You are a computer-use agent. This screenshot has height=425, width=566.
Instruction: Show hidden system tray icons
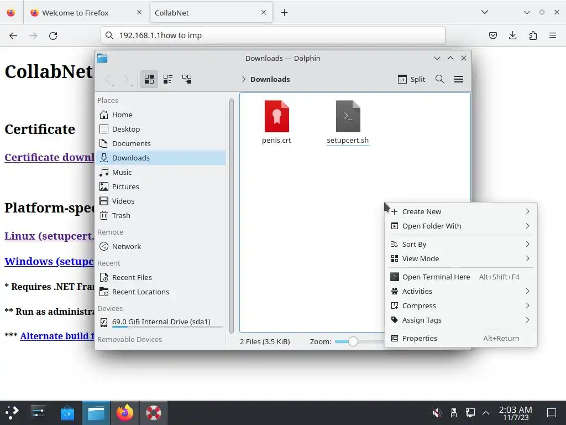[486, 413]
